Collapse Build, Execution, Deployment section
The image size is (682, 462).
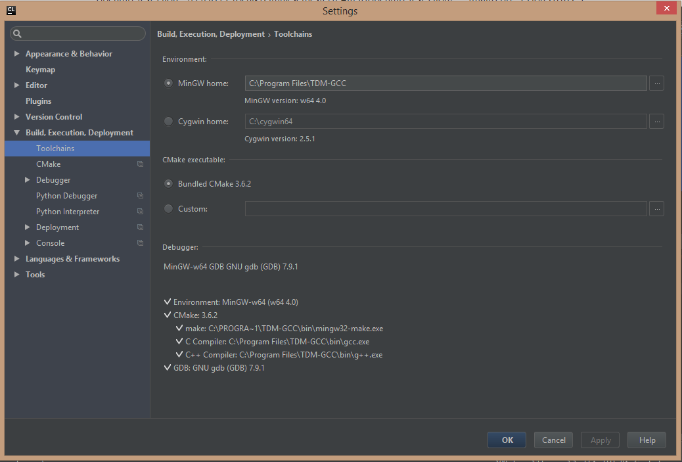[x=16, y=133]
